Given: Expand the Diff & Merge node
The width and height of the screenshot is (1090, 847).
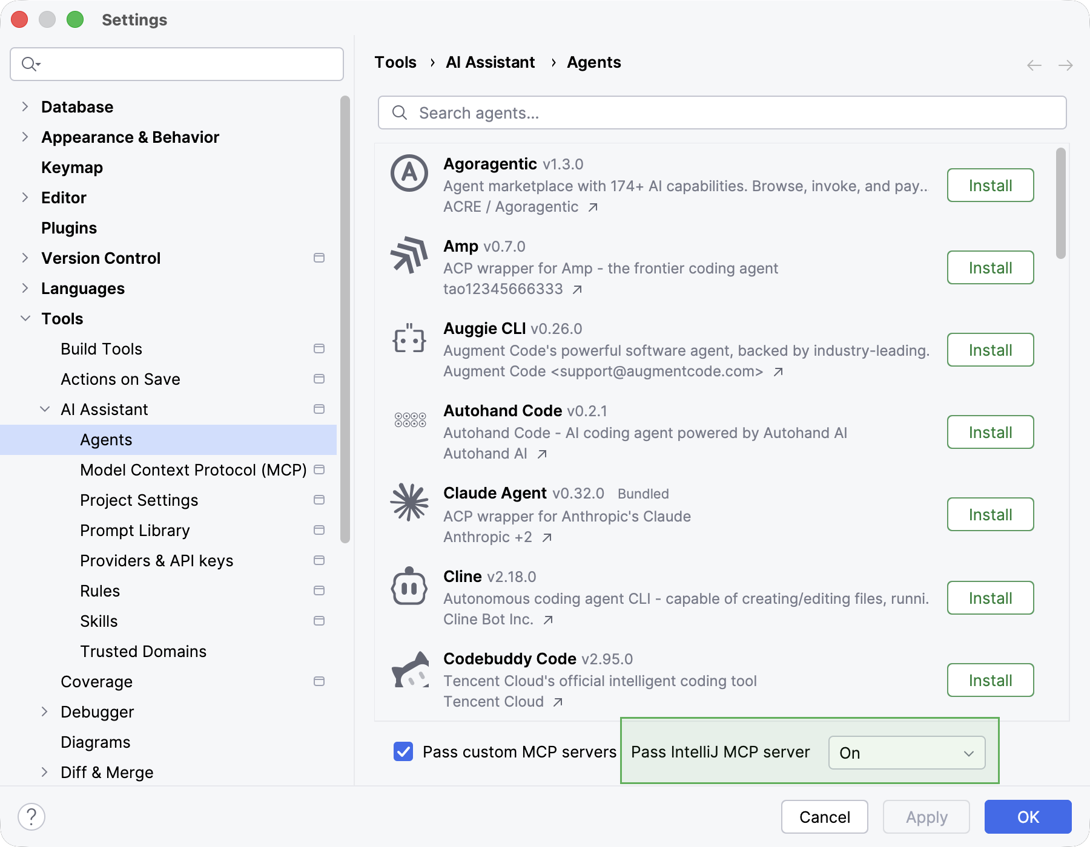Looking at the screenshot, I should point(44,772).
